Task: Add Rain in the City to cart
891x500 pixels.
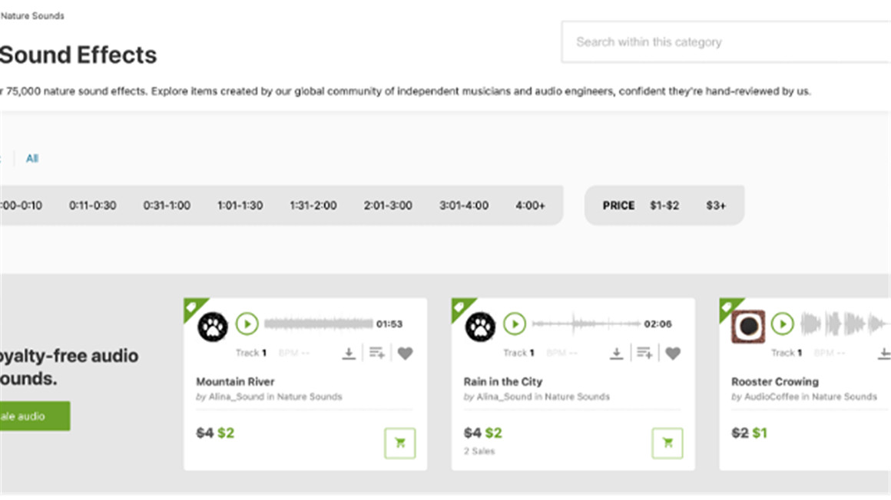Action: click(x=667, y=443)
